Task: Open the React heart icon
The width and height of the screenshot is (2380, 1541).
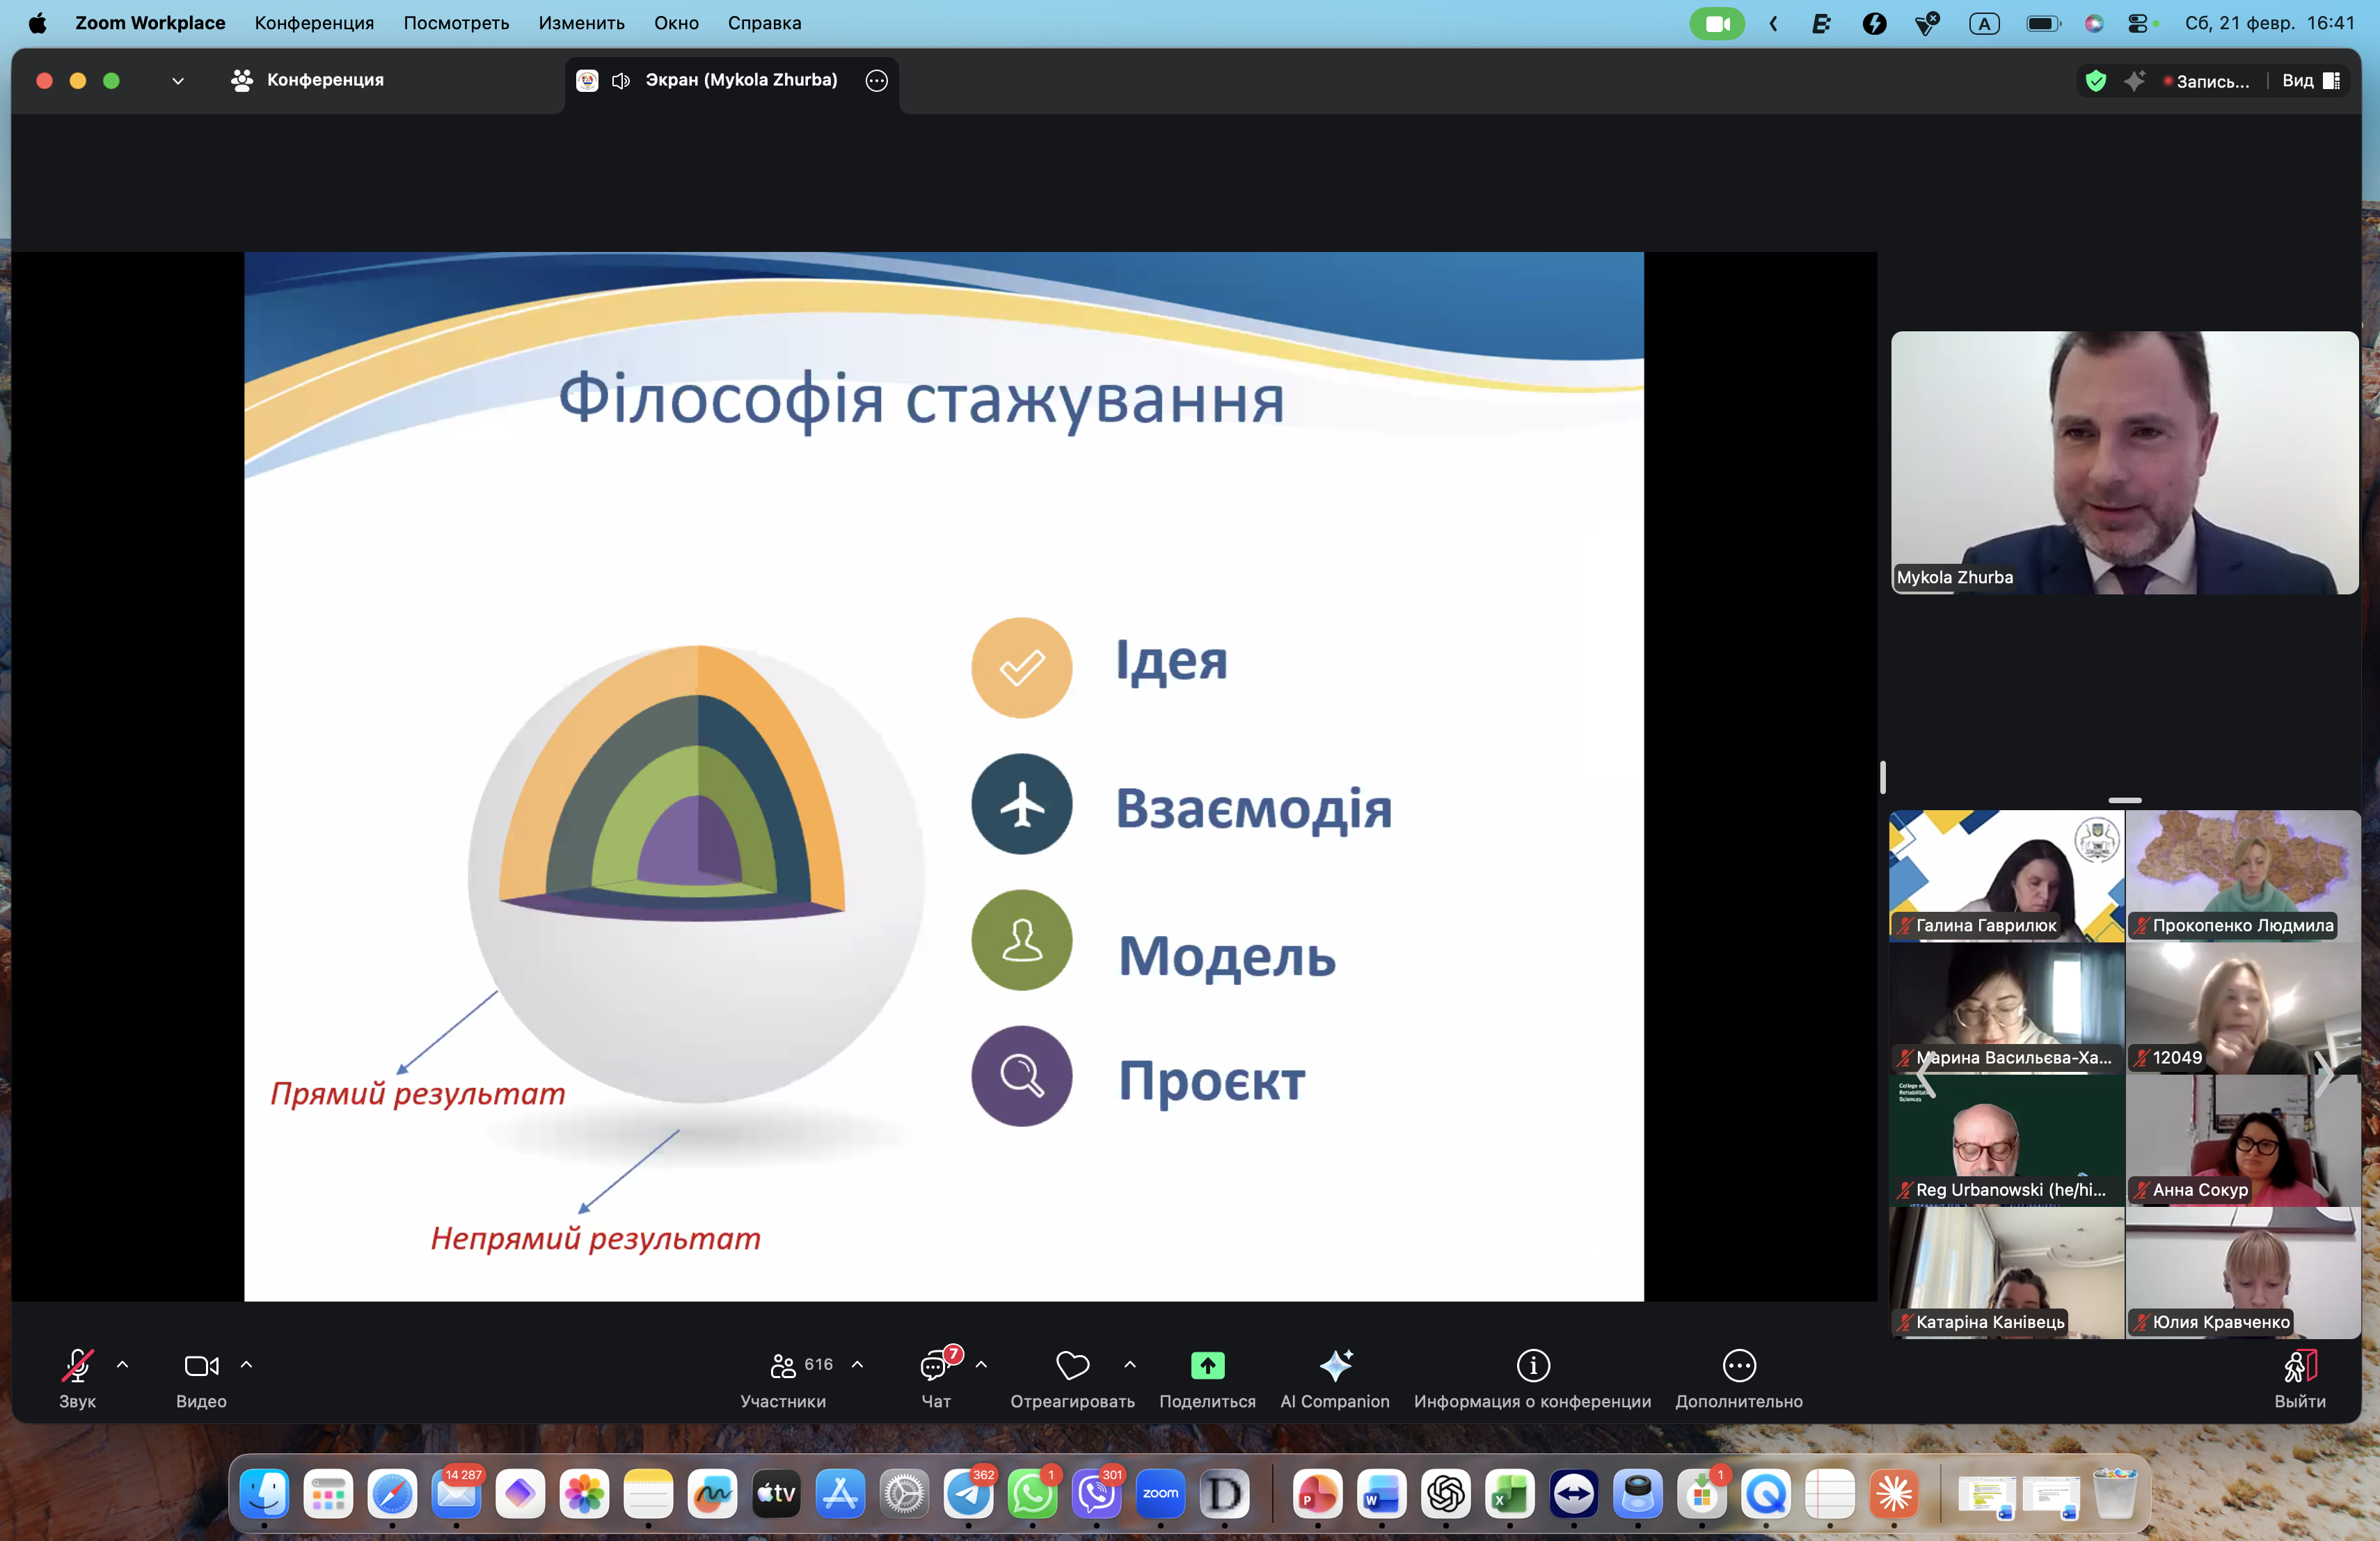Action: point(1072,1366)
